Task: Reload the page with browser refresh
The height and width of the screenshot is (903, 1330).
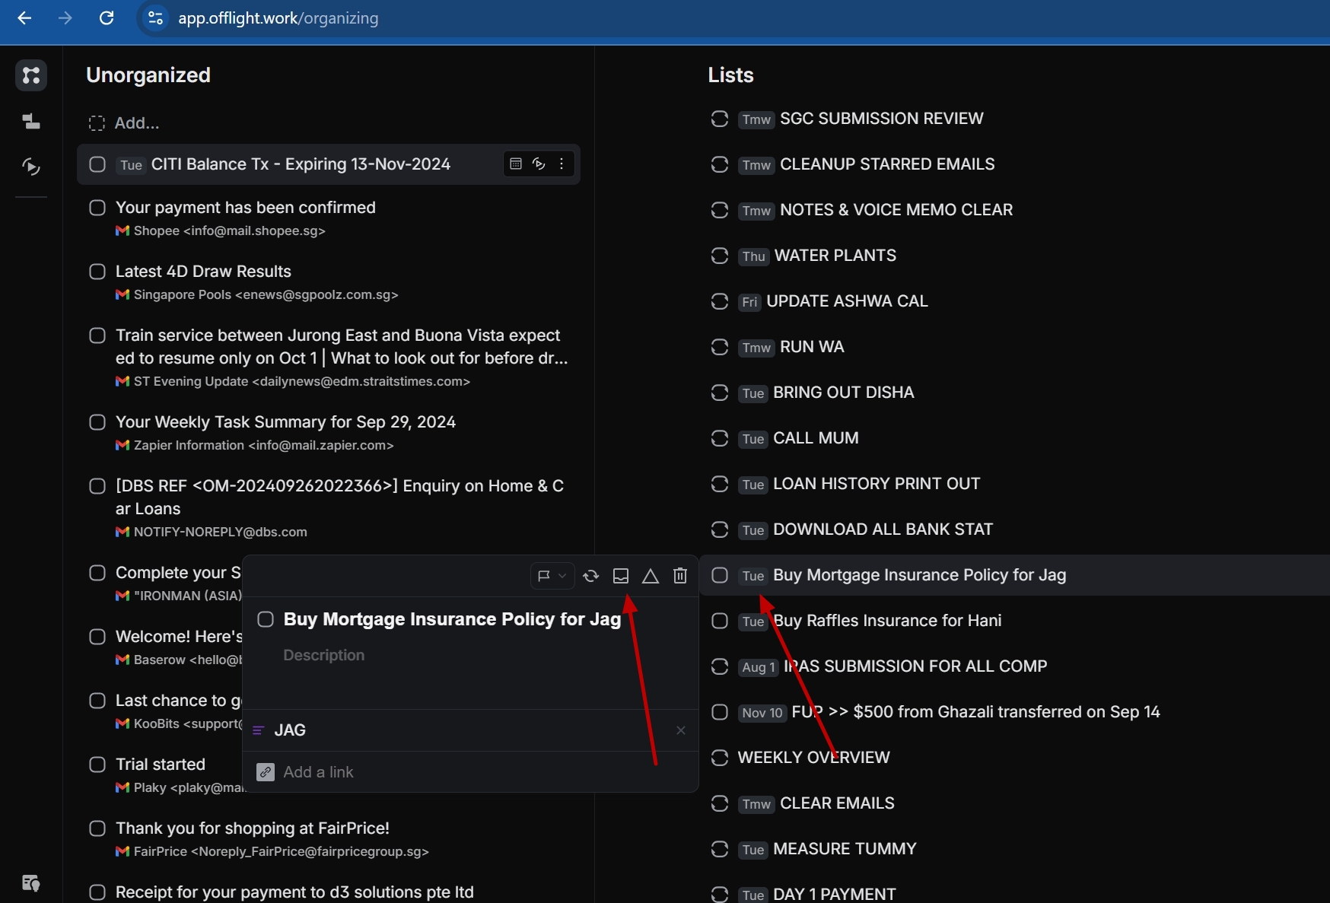Action: click(107, 17)
